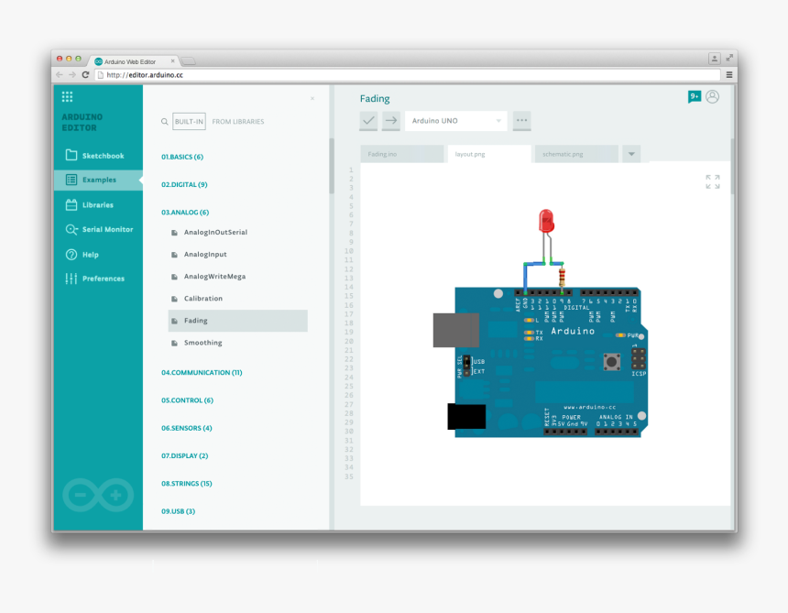Click the Arduino layout image

(x=541, y=323)
